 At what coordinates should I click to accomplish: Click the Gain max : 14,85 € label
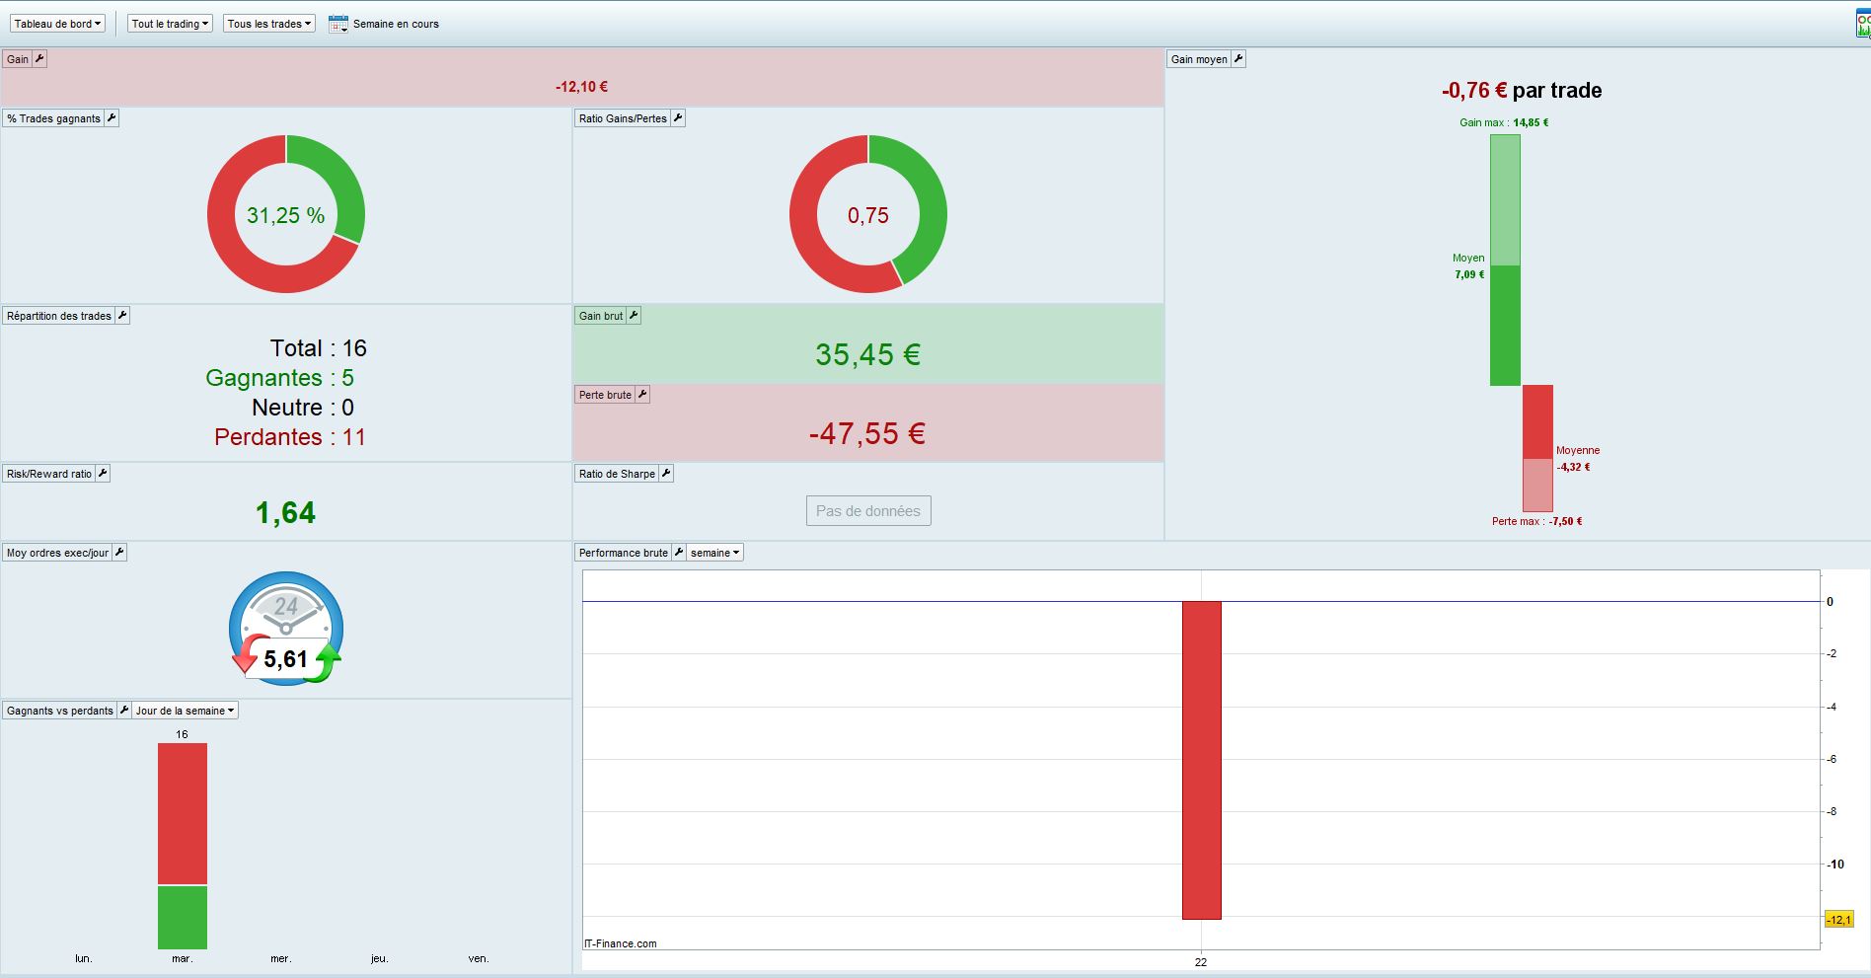(x=1504, y=122)
